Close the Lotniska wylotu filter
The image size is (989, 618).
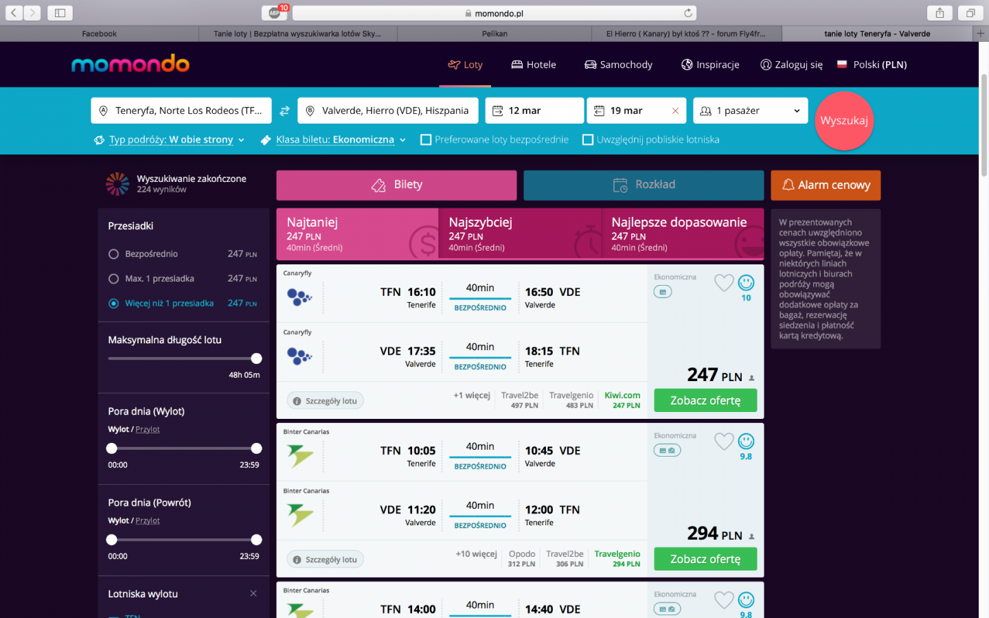tap(253, 593)
